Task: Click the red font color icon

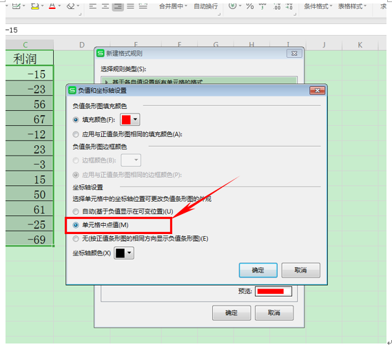Action: [x=52, y=6]
